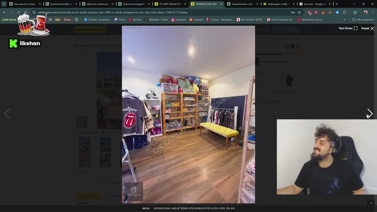This screenshot has width=377, height=212.
Task: Switch to İLBEY İNŞAAT'TAN tab
Action: (x=170, y=4)
